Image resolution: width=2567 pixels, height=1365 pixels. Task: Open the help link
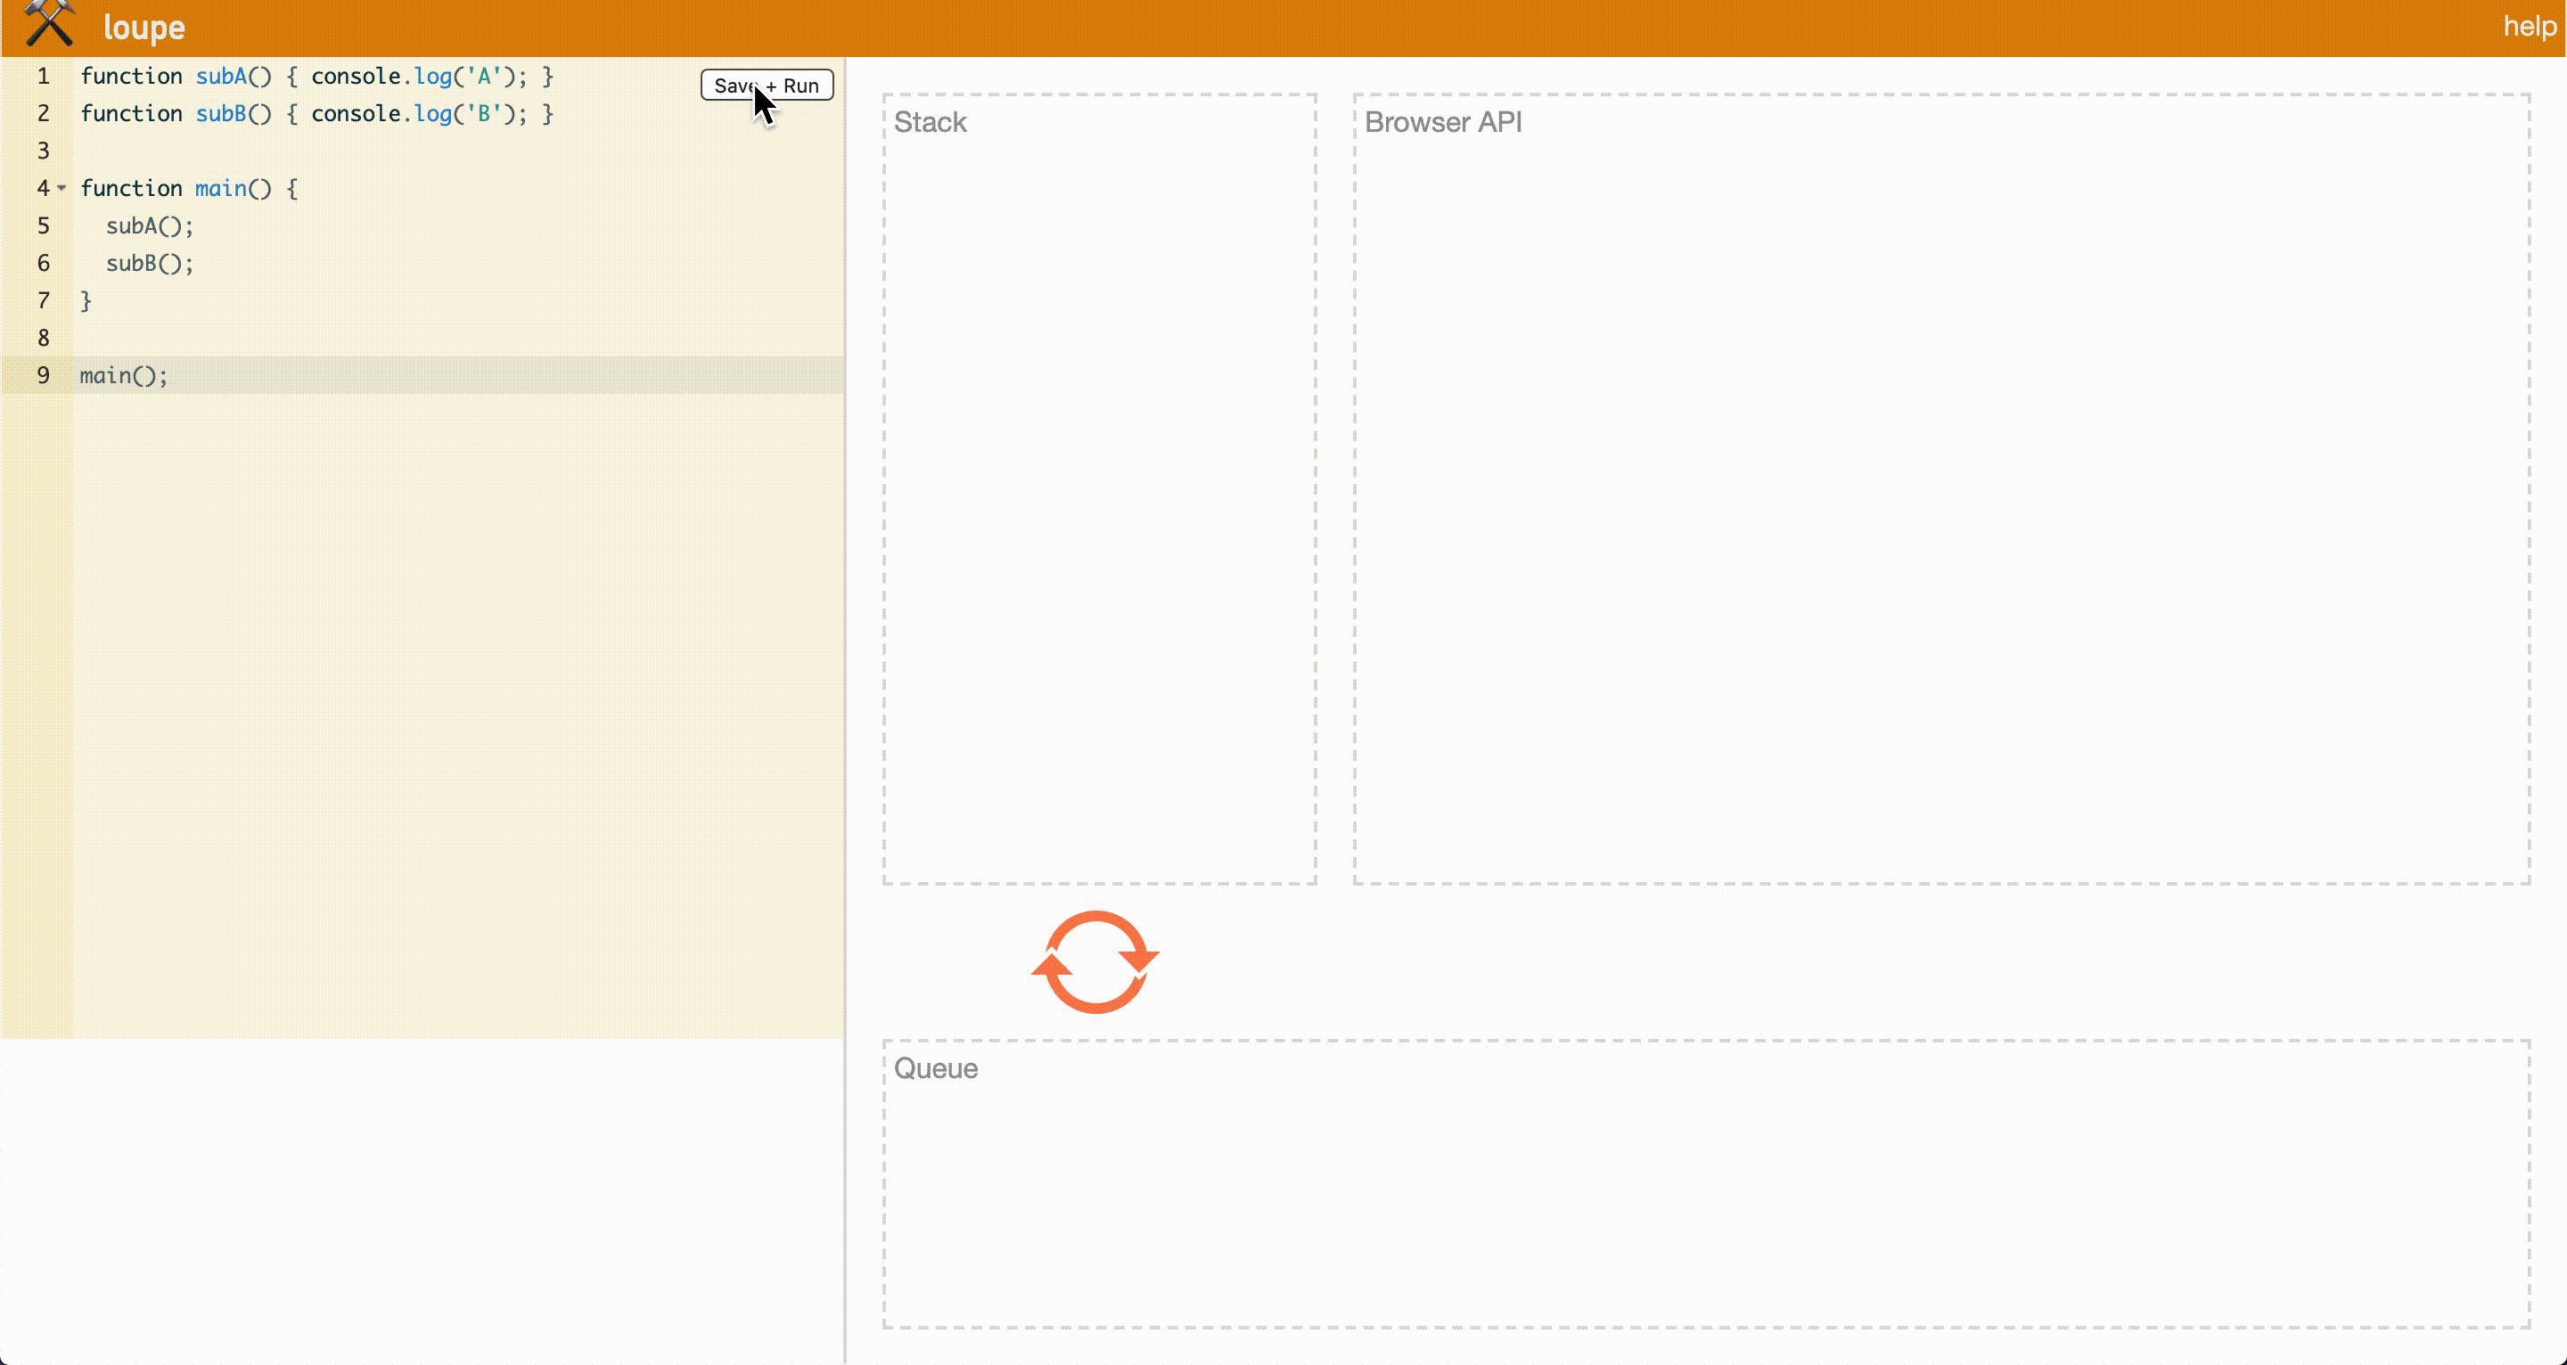[2530, 27]
